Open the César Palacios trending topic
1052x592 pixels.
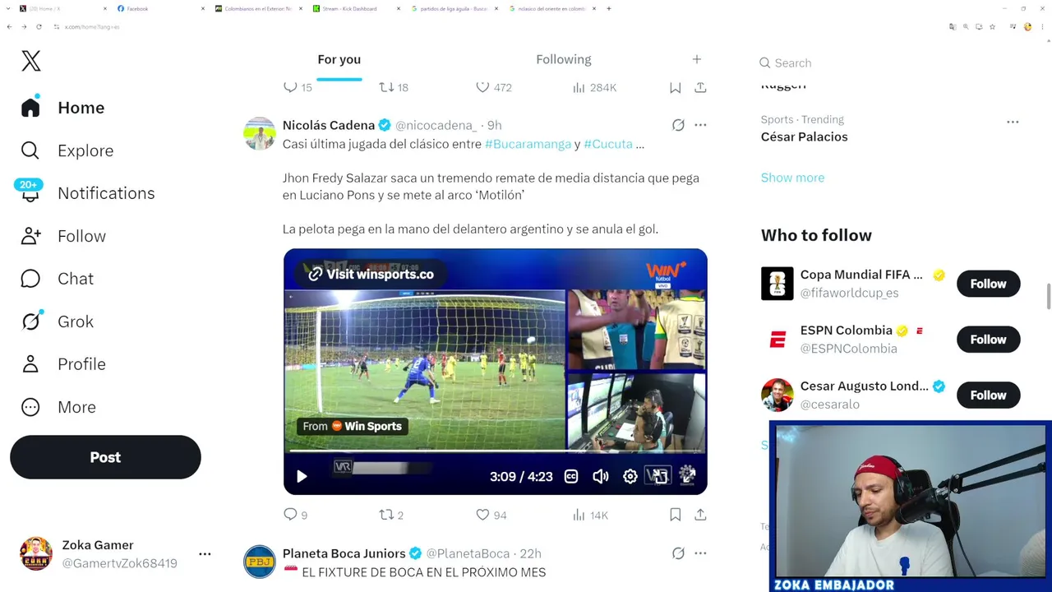[804, 136]
